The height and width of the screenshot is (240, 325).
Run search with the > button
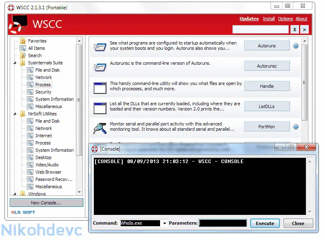click(x=304, y=30)
